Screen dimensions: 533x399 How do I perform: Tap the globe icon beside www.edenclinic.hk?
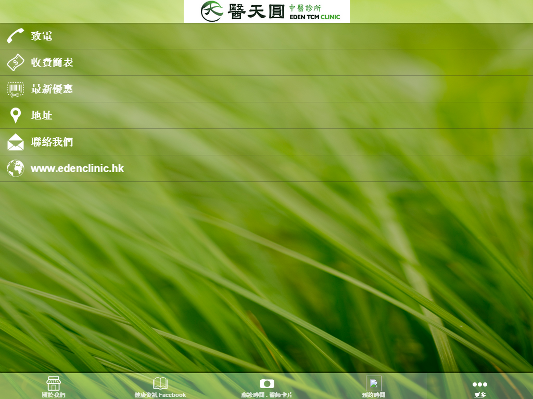[x=16, y=168]
